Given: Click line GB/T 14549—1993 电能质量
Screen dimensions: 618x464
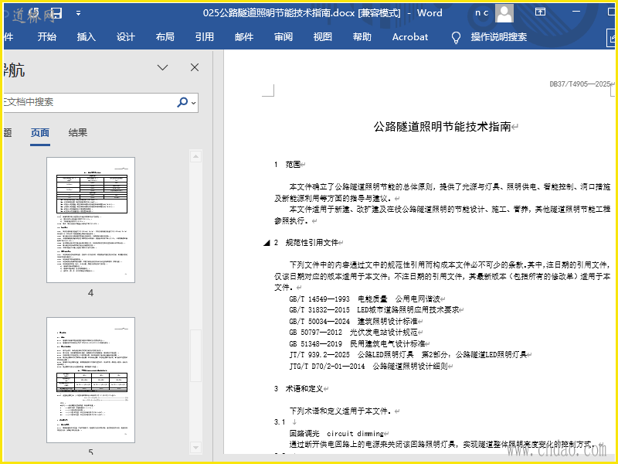Looking at the screenshot, I should [365, 299].
